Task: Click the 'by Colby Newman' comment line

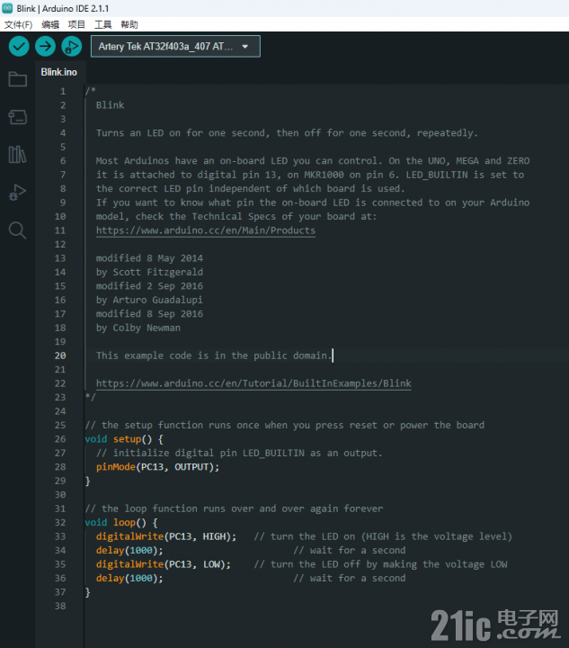Action: pos(138,328)
